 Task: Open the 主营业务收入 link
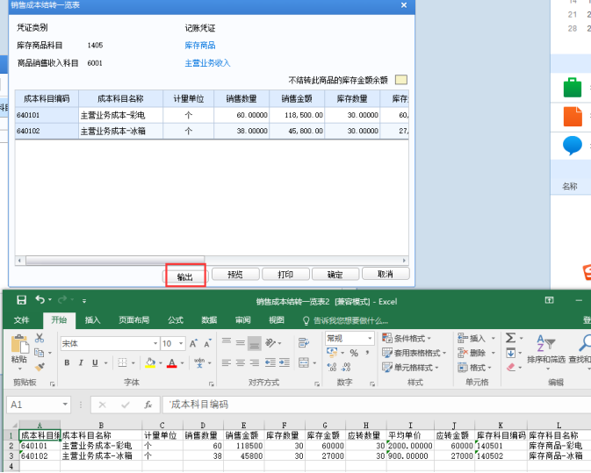point(207,63)
